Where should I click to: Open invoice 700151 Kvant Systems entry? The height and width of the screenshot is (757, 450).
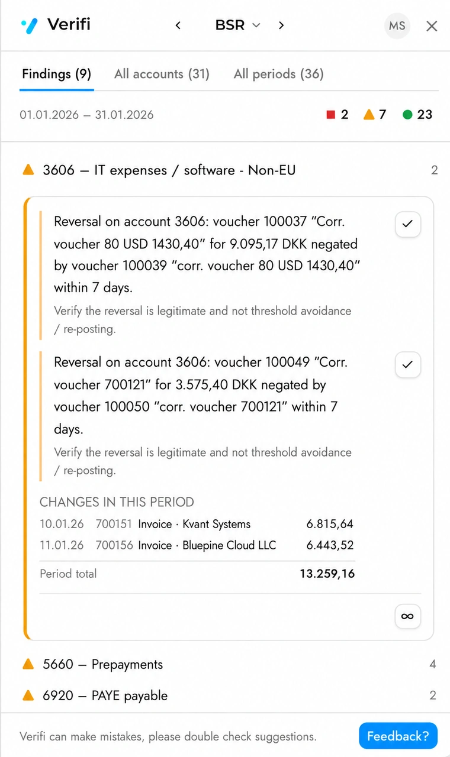pos(197,524)
